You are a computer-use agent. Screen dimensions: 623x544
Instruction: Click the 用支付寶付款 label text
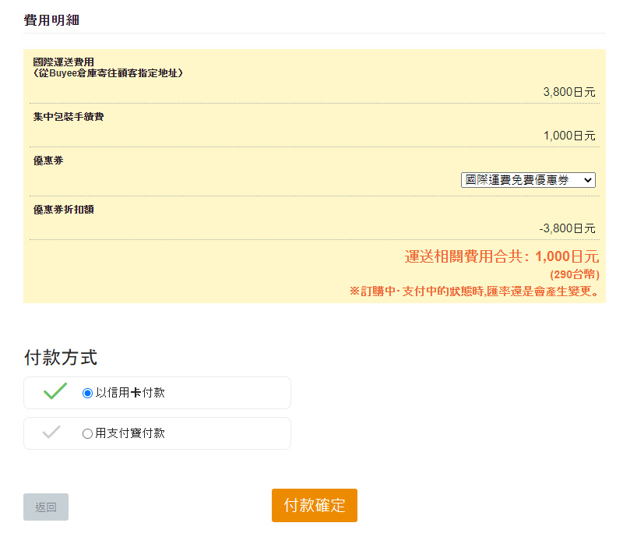(x=130, y=433)
